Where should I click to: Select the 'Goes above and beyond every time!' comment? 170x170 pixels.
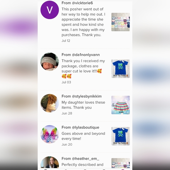83,136
